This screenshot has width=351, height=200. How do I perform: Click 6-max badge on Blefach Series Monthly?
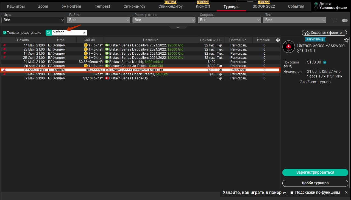(x=107, y=62)
